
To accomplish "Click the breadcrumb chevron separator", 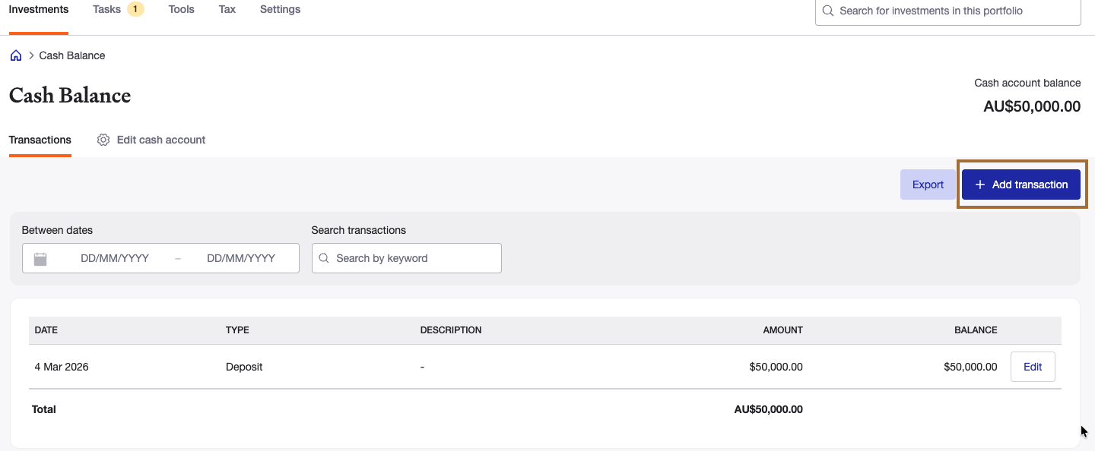I will (x=31, y=55).
